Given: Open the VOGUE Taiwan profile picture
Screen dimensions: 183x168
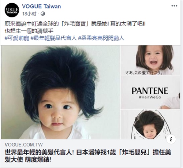Looking at the screenshot, I should pos(12,10).
